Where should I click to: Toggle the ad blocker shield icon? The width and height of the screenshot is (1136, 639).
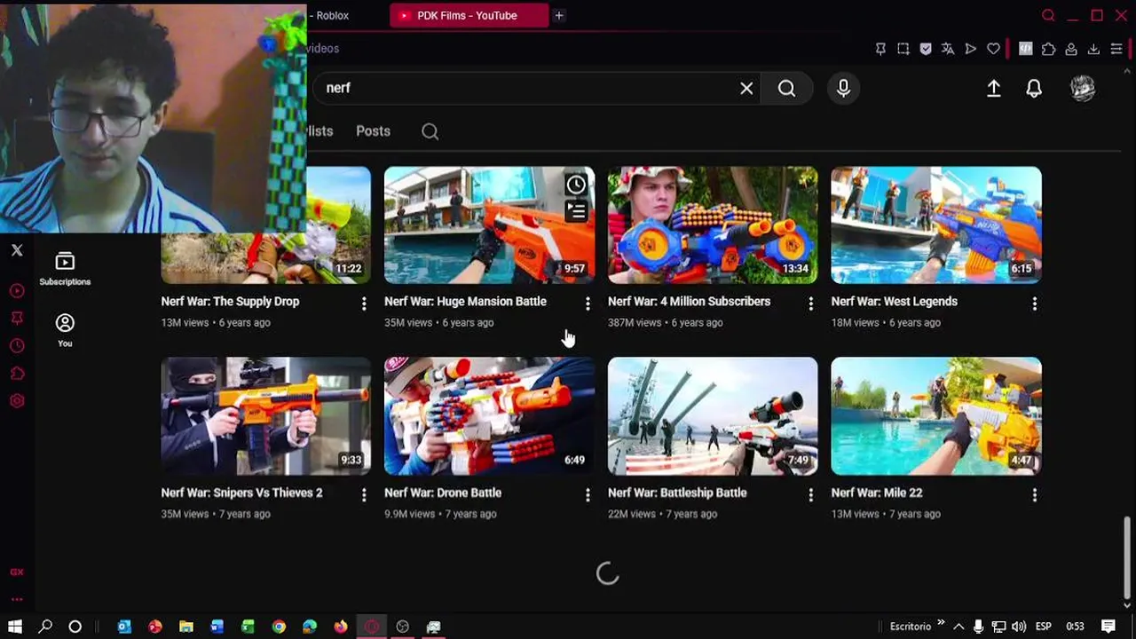coord(926,49)
